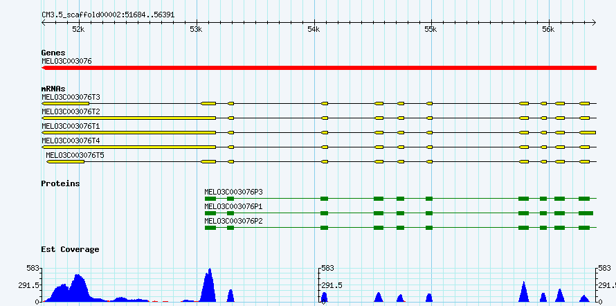Click the Genes track heading
616x306 pixels.
pos(53,53)
